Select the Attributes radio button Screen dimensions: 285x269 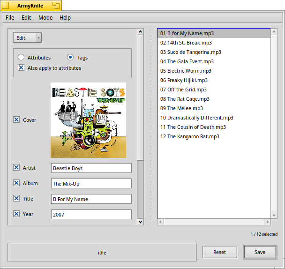click(x=21, y=58)
